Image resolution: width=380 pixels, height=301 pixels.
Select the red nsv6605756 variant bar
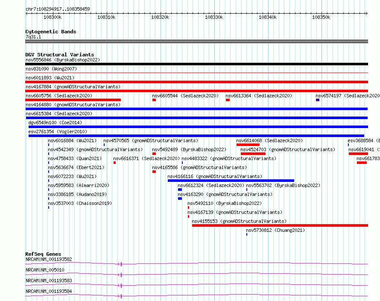73,100
